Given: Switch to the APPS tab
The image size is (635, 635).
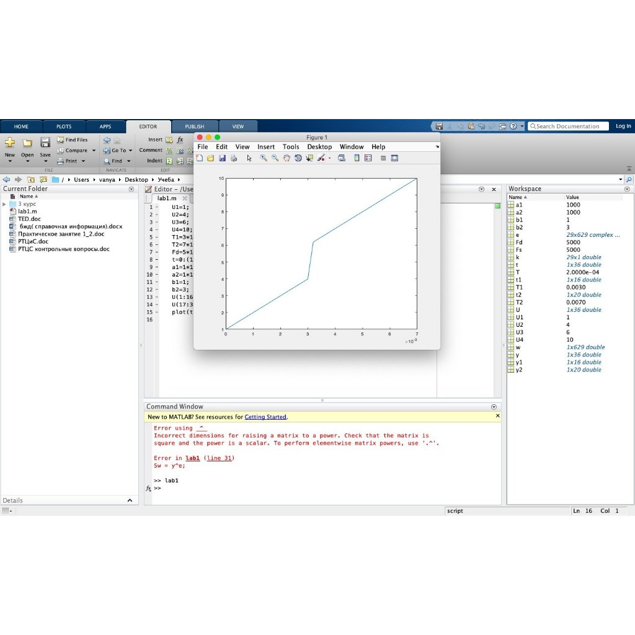Looking at the screenshot, I should [105, 127].
